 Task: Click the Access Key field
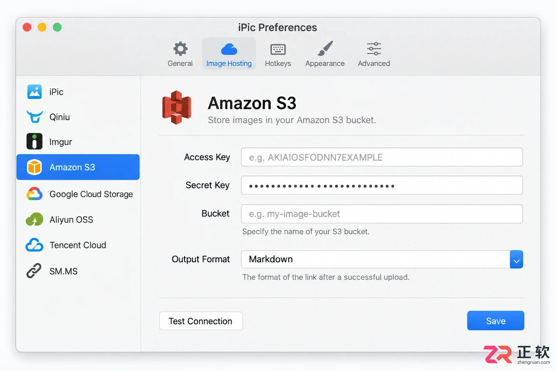[382, 157]
